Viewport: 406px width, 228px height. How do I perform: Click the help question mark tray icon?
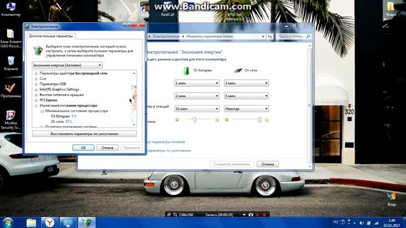343,222
